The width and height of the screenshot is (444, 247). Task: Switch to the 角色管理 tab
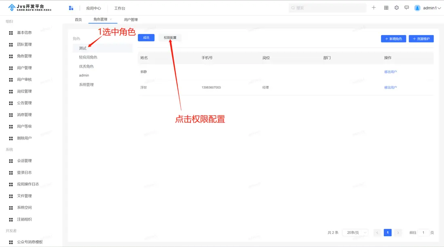pos(100,19)
